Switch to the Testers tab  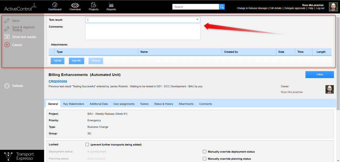144,104
